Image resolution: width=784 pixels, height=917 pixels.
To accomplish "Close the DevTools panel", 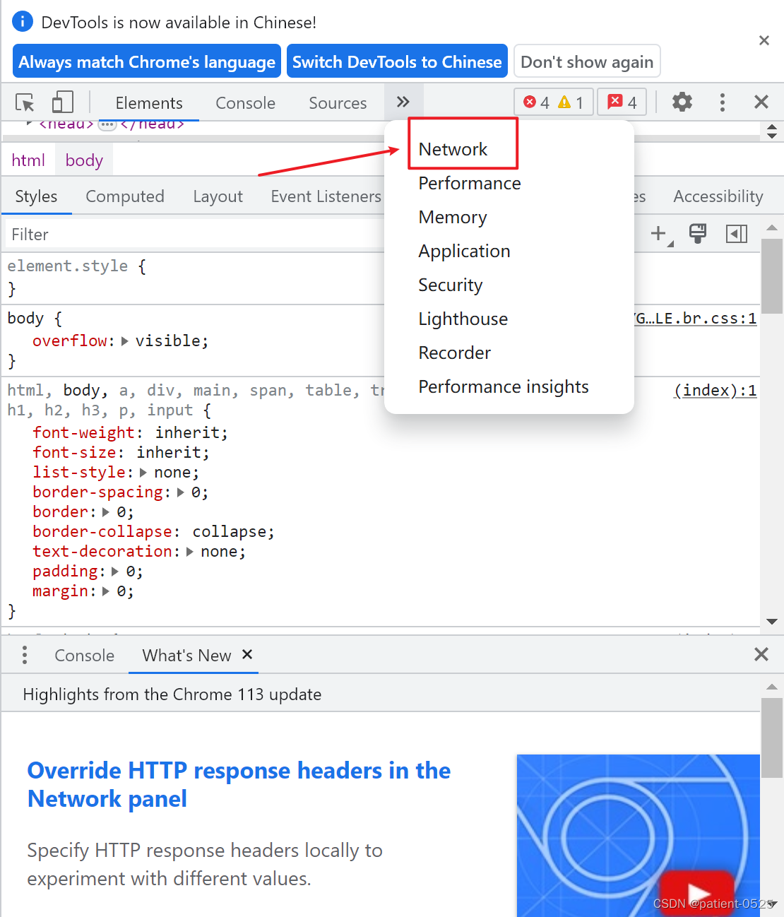I will [761, 102].
